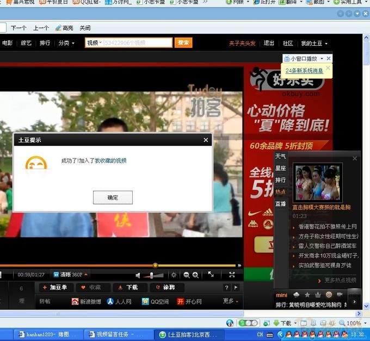
Task: Click the widescreen expand arrows icon
Action: tap(211, 274)
